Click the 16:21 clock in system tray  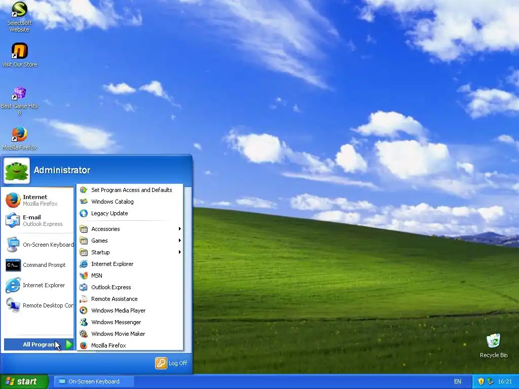(505, 381)
